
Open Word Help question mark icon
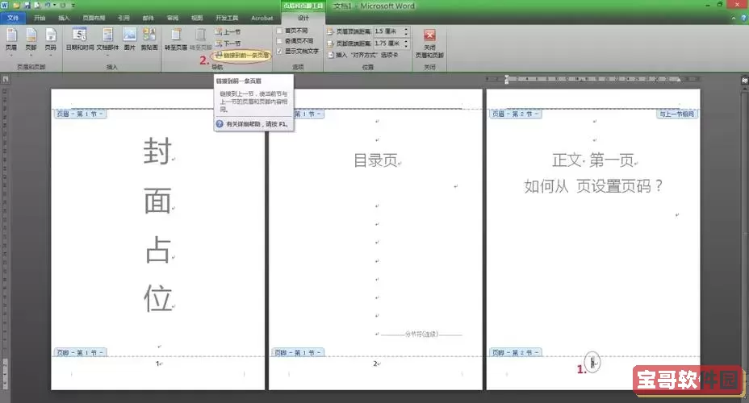tap(743, 18)
